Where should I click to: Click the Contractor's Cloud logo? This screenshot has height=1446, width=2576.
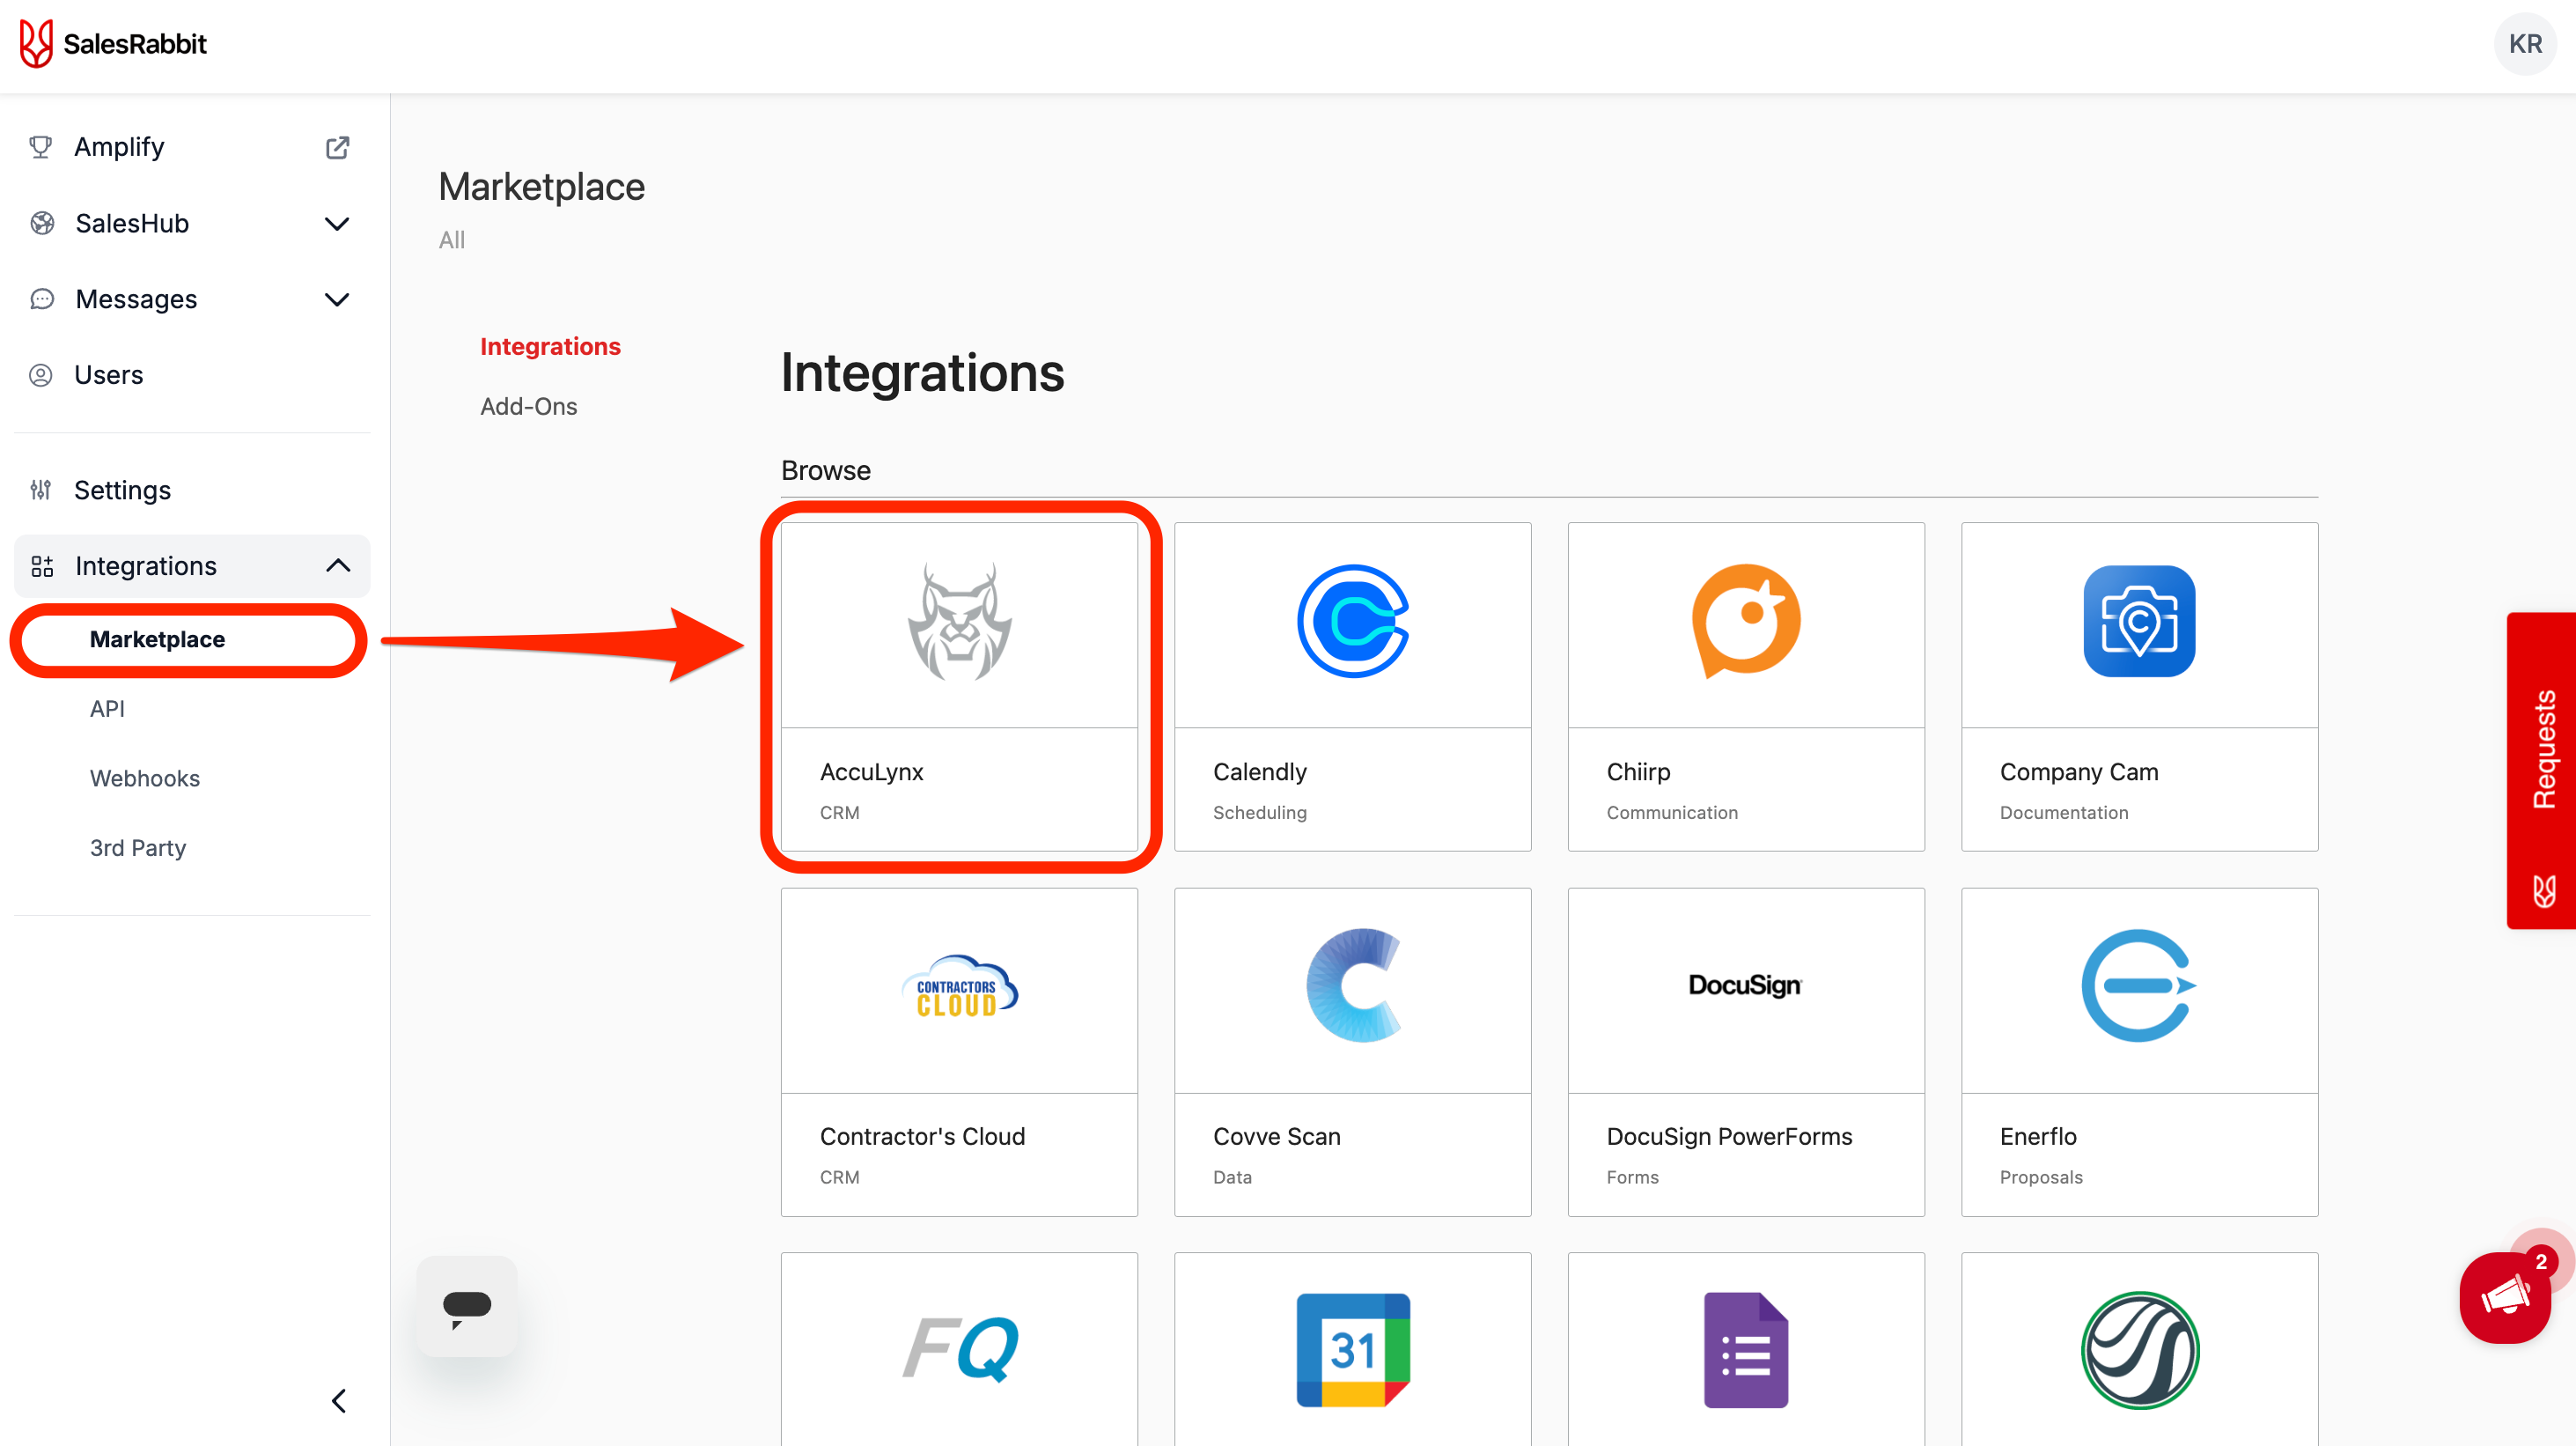pos(958,988)
